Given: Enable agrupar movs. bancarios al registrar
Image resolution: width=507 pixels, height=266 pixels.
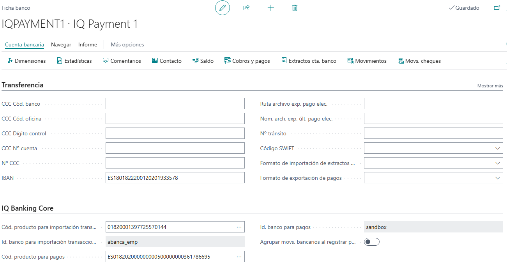Looking at the screenshot, I should tap(371, 241).
